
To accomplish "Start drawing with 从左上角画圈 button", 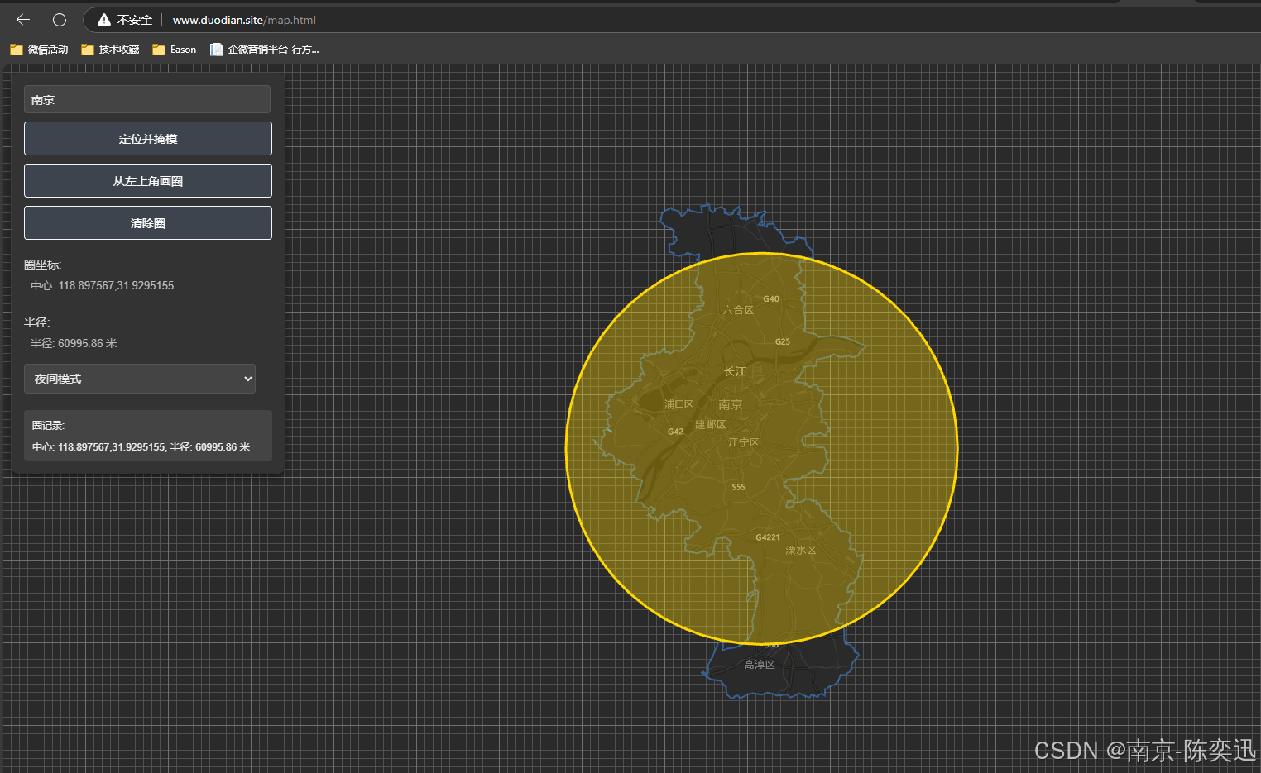I will pos(148,180).
